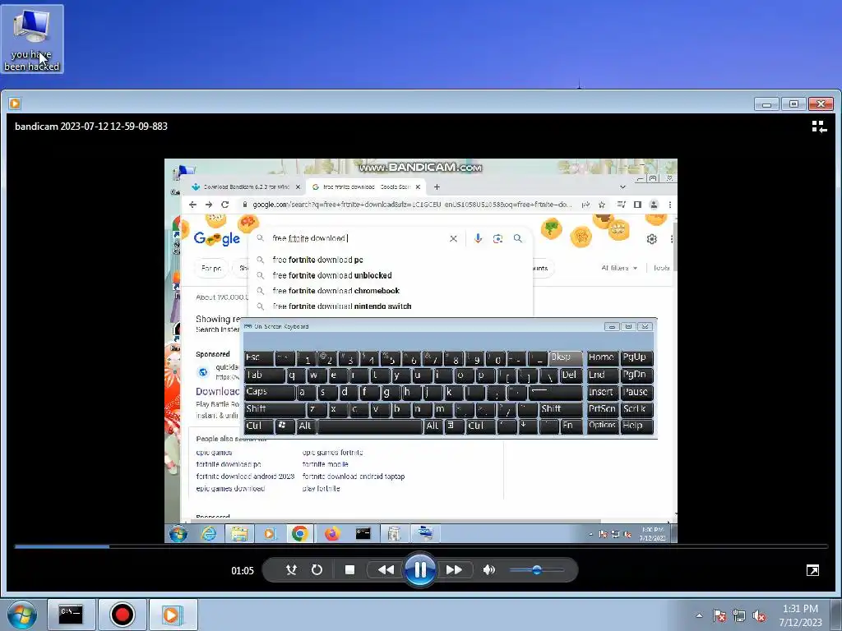Click the media player volume slider handle
This screenshot has width=842, height=631.
(536, 570)
